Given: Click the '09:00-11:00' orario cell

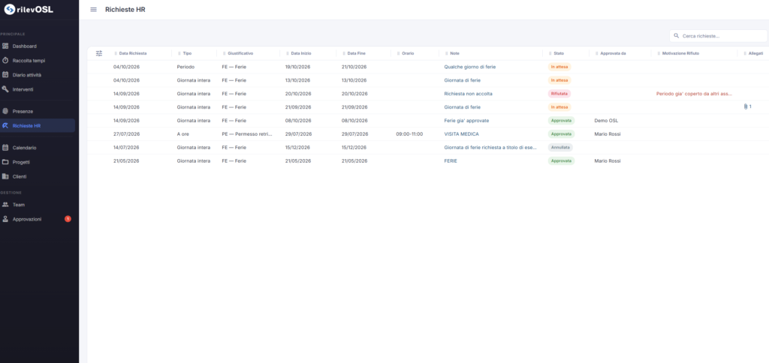Looking at the screenshot, I should (409, 133).
